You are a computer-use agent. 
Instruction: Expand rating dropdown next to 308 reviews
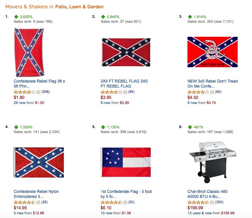(x=38, y=92)
